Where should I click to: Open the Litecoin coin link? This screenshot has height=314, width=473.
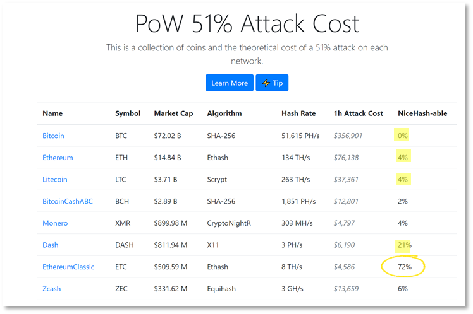click(55, 180)
